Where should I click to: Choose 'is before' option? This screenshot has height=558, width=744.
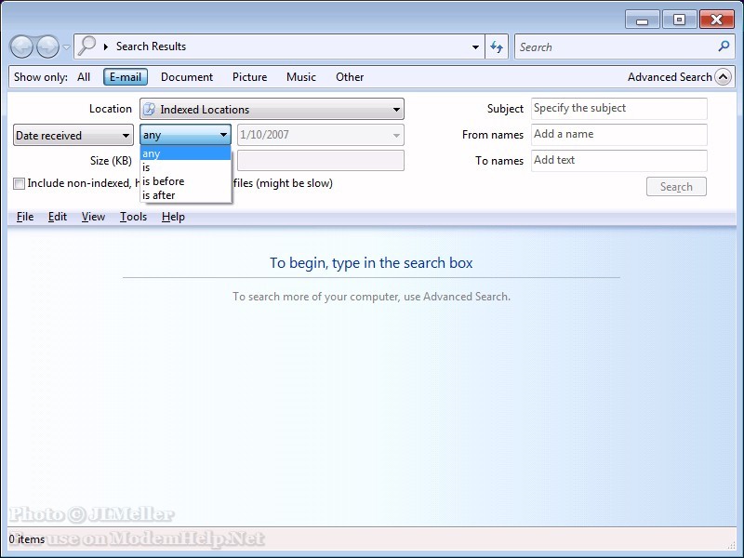185,181
